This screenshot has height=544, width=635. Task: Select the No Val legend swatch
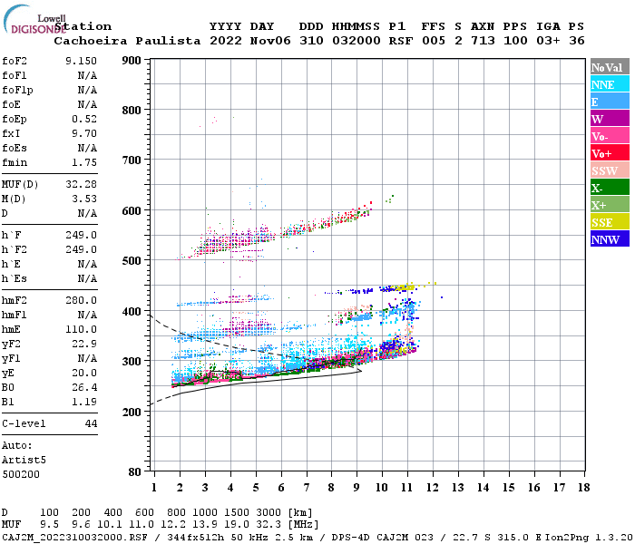pos(610,67)
